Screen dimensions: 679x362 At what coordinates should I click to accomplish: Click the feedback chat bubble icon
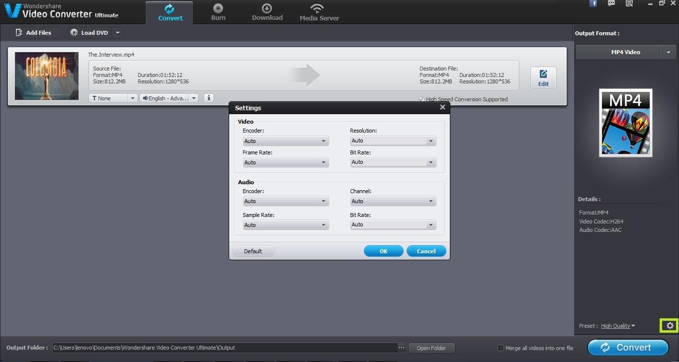tap(611, 3)
